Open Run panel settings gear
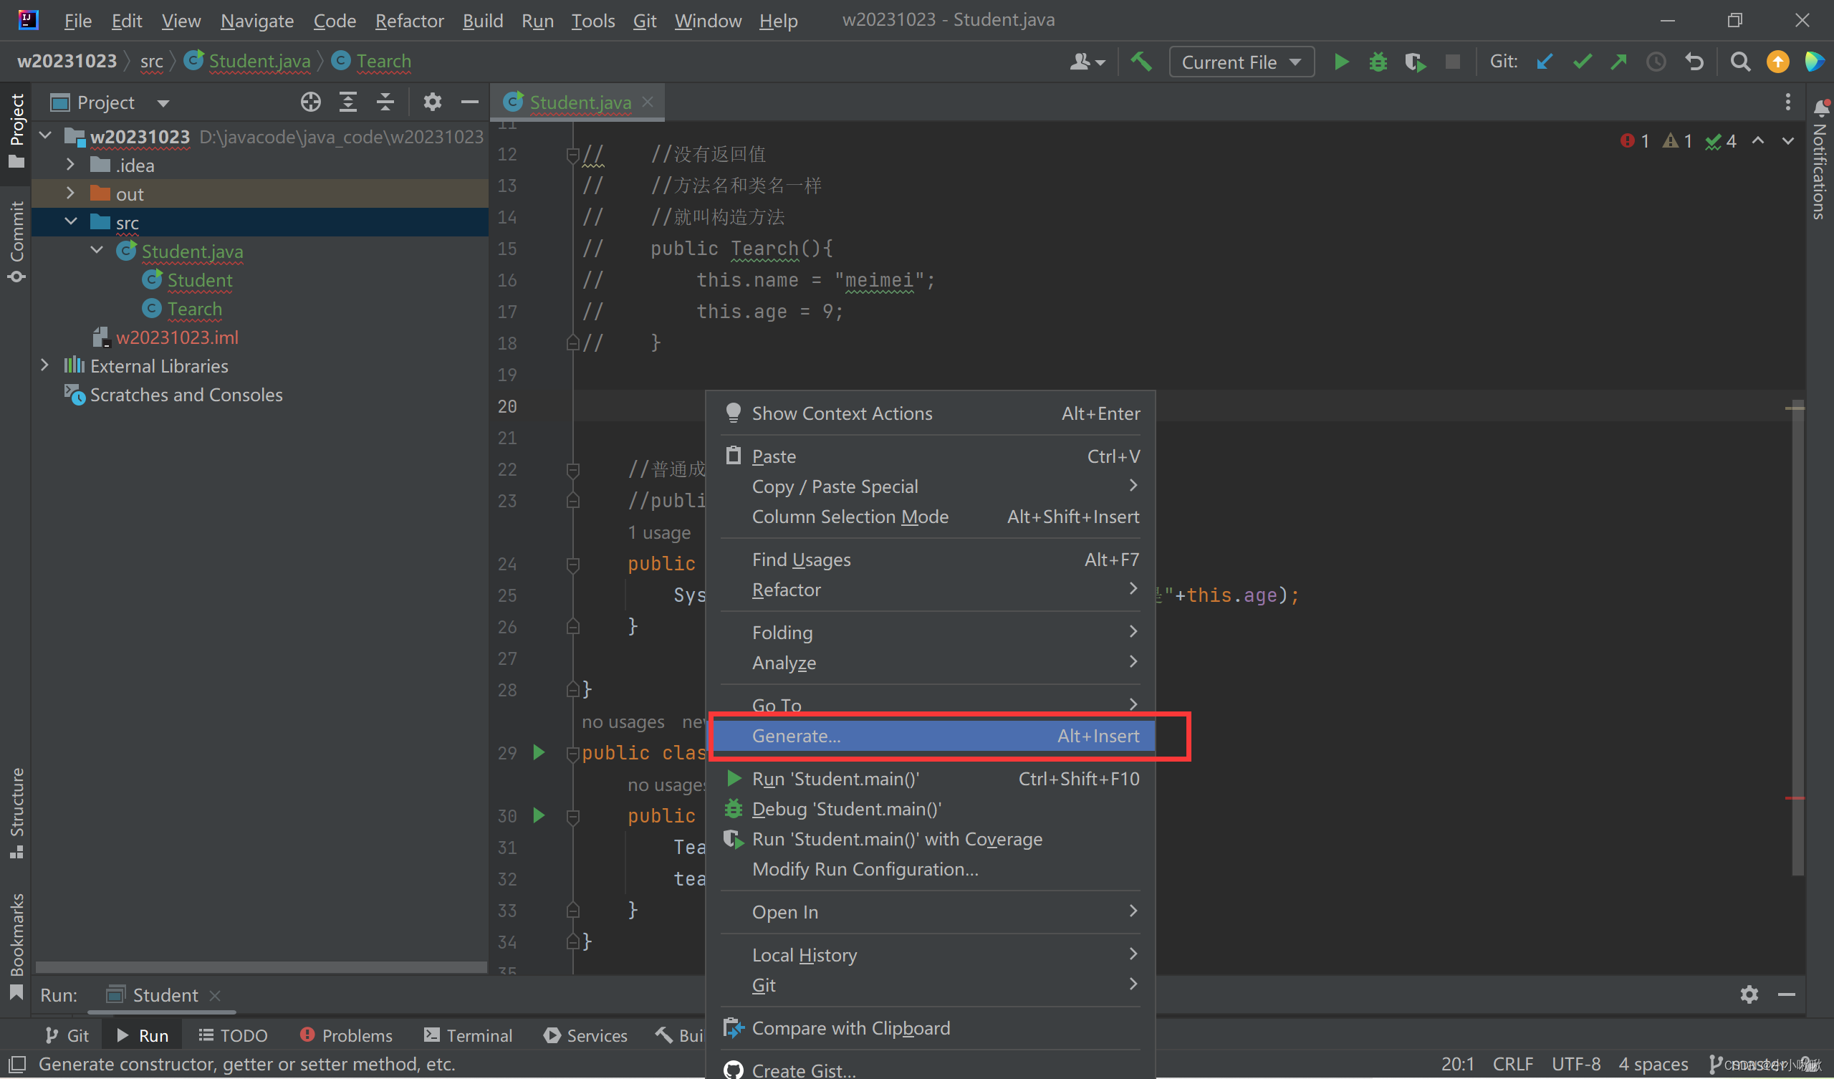 [1749, 994]
